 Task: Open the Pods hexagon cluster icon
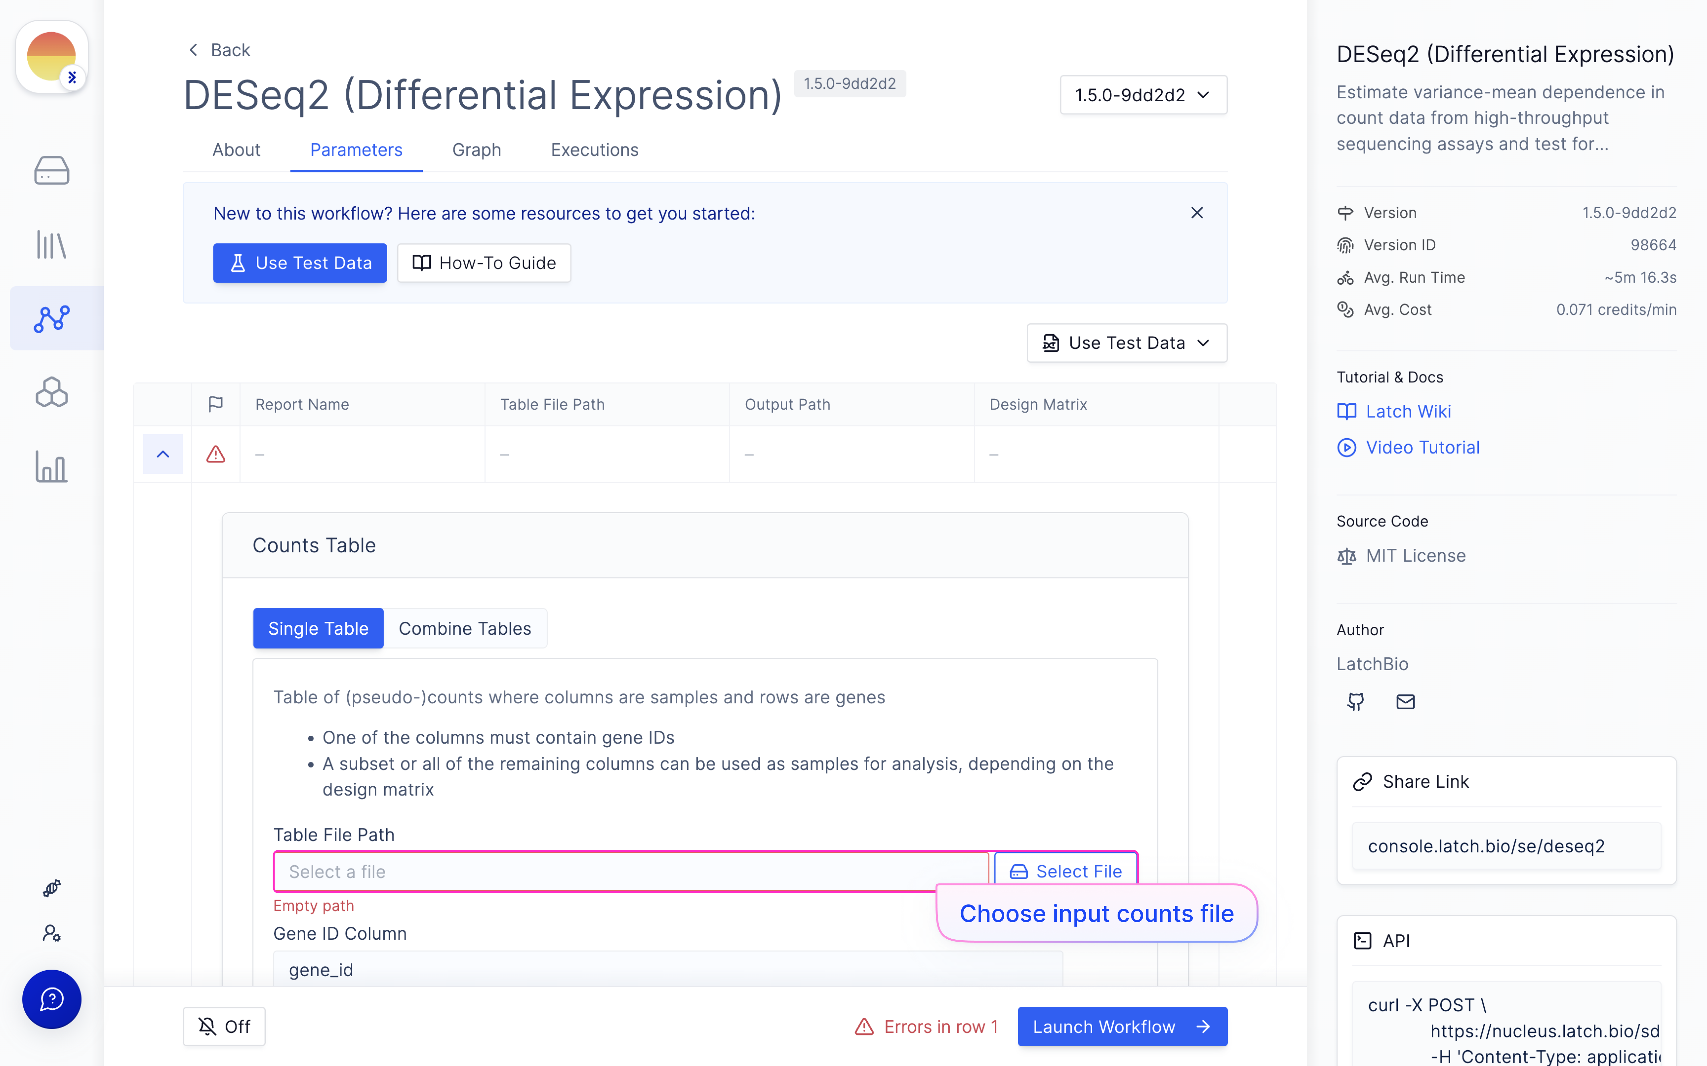click(51, 392)
